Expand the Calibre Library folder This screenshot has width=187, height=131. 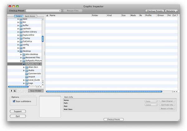[18, 32]
